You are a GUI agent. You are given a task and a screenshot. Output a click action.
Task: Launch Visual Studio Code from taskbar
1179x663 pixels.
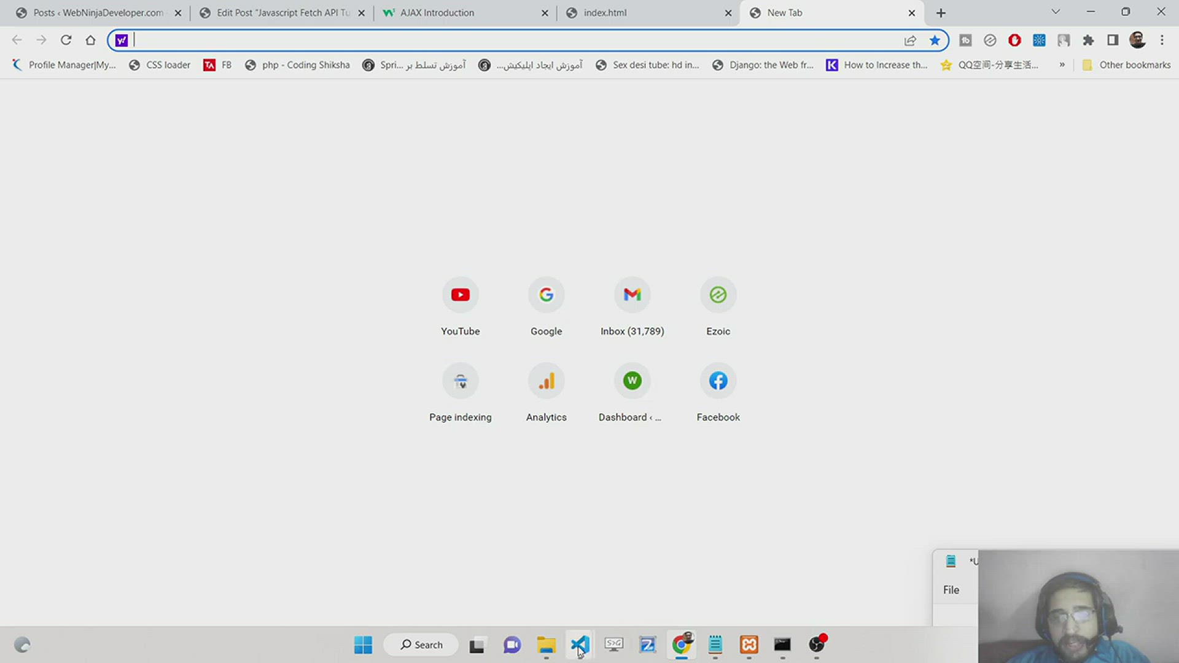coord(580,645)
